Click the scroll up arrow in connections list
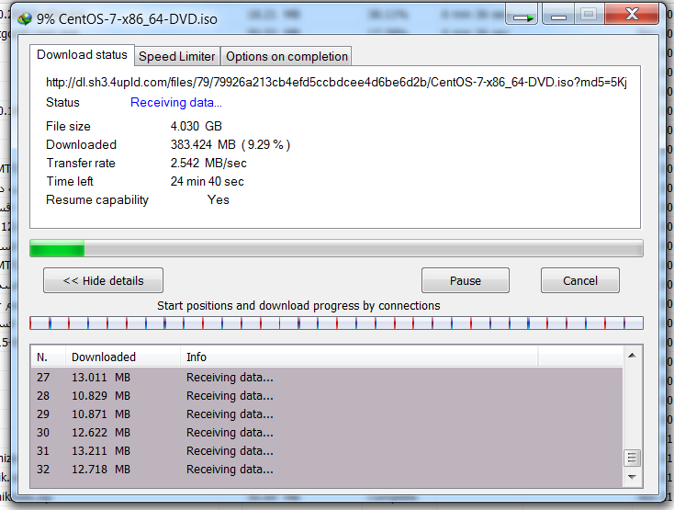The height and width of the screenshot is (510, 674). click(x=632, y=356)
